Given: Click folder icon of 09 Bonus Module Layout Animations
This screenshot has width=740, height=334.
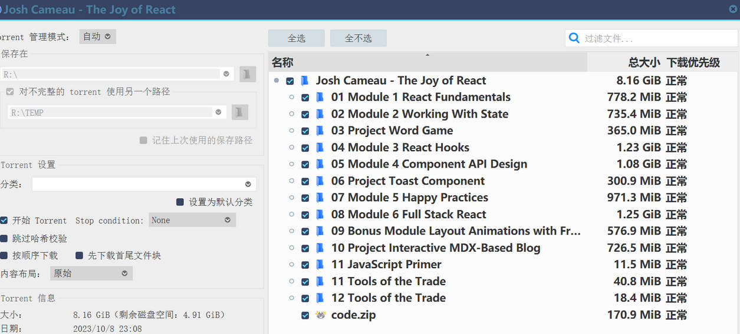Looking at the screenshot, I should point(320,231).
